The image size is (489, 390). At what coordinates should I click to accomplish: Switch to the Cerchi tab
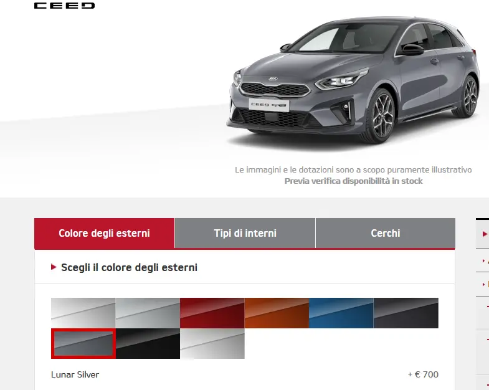[x=386, y=233]
